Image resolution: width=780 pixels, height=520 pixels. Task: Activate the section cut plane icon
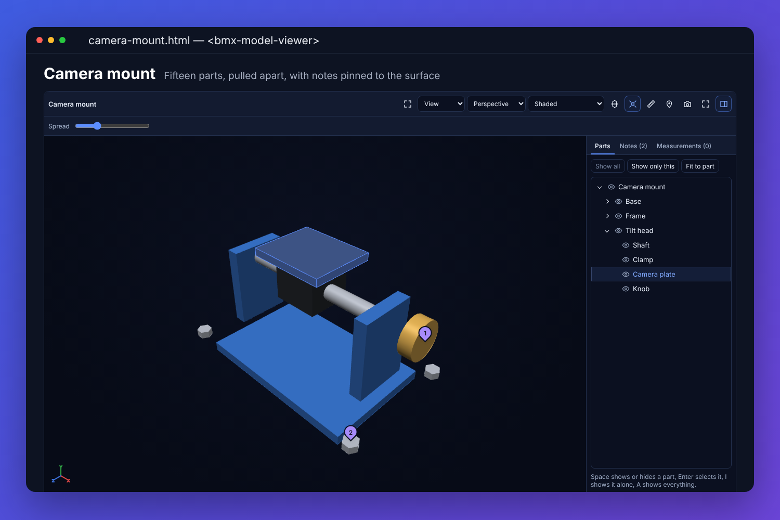click(x=614, y=104)
